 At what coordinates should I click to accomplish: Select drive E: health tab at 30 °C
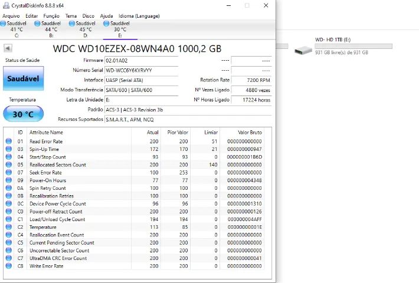pos(120,29)
